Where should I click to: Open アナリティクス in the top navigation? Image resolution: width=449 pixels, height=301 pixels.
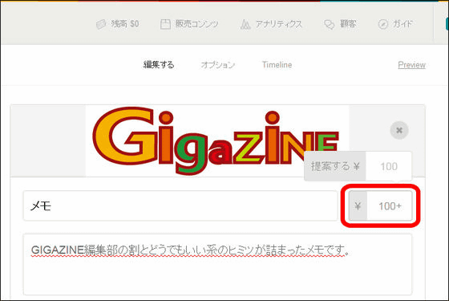click(271, 24)
